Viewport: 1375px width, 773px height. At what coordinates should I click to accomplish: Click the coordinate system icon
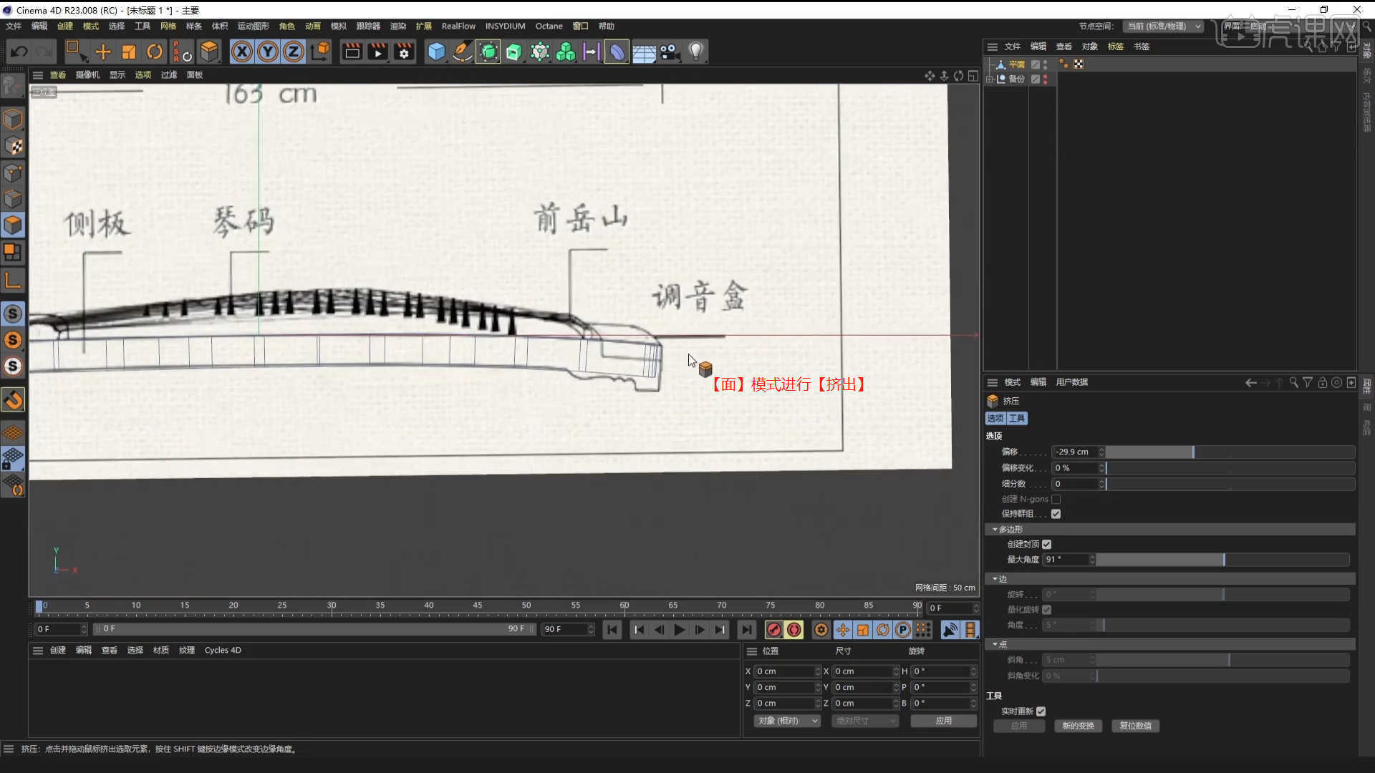point(321,52)
